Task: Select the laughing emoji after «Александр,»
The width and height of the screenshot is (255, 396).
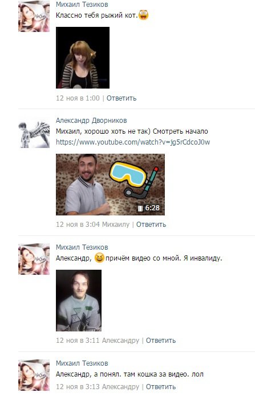Action: click(99, 258)
